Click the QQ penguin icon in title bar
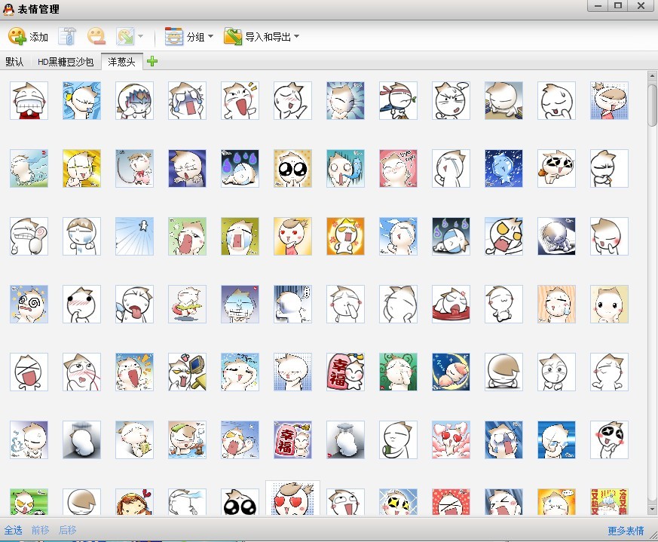This screenshot has width=658, height=542. click(x=8, y=9)
